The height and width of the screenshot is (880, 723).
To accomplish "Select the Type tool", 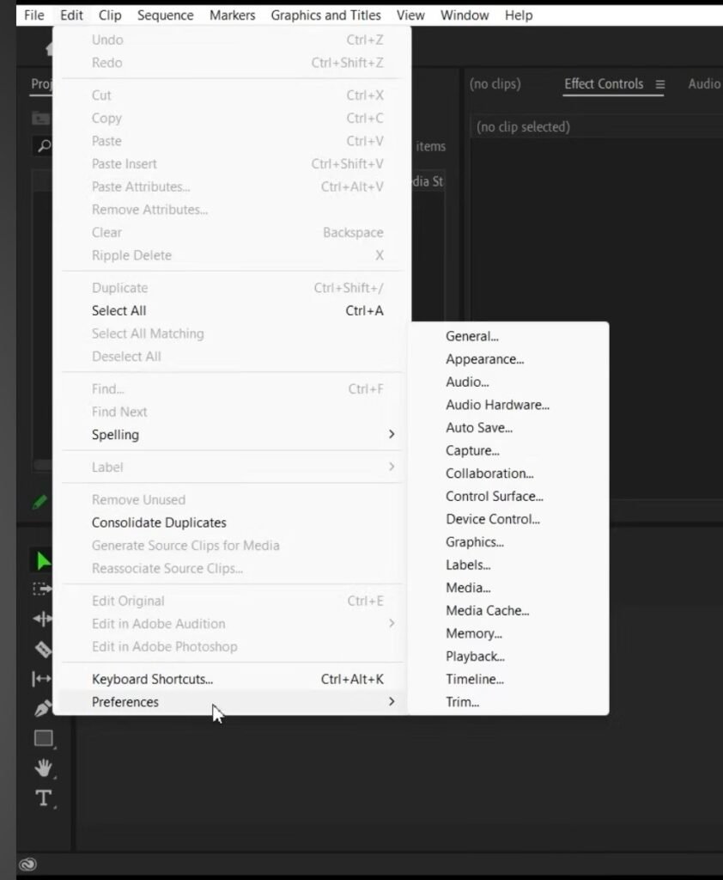I will (x=43, y=798).
